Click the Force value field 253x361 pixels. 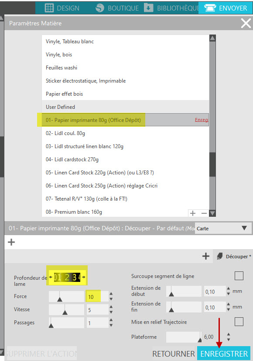97,297
